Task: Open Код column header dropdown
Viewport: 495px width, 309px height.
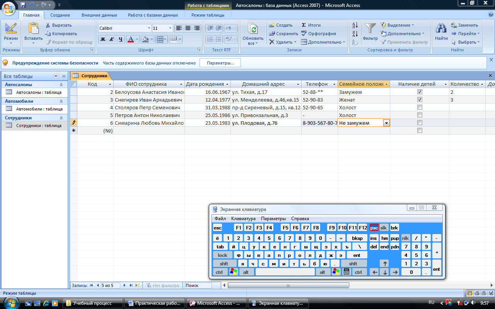Action: coord(110,84)
